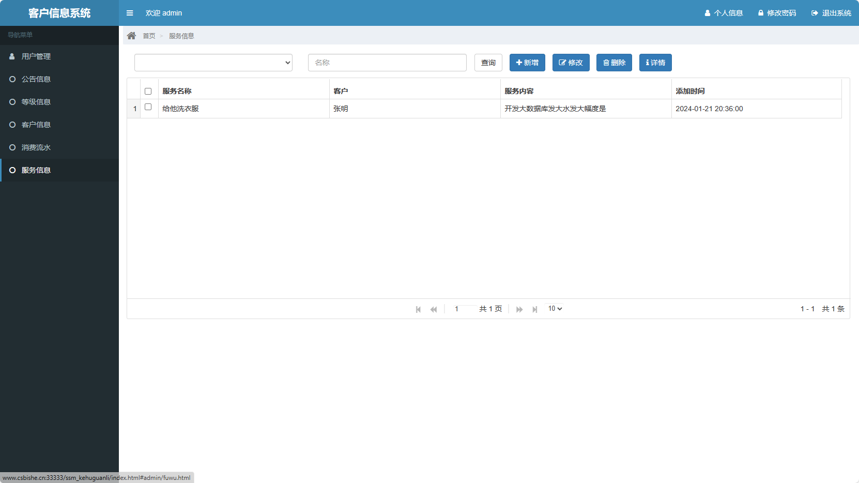Open the sidebar hamburger menu icon
Screen dimensions: 859x483
130,13
